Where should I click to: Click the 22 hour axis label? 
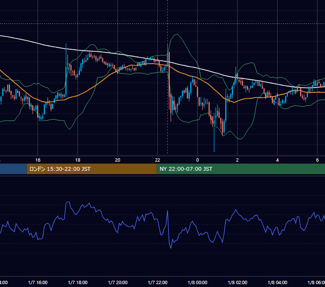(158, 160)
